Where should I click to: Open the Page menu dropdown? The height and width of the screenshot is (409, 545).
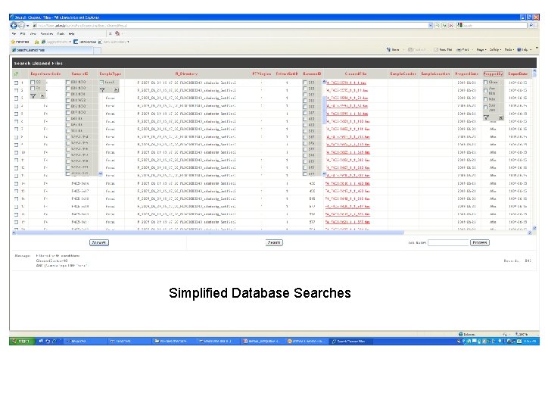click(481, 50)
